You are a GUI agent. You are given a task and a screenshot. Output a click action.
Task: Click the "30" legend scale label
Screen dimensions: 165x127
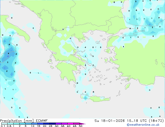(x=56, y=126)
